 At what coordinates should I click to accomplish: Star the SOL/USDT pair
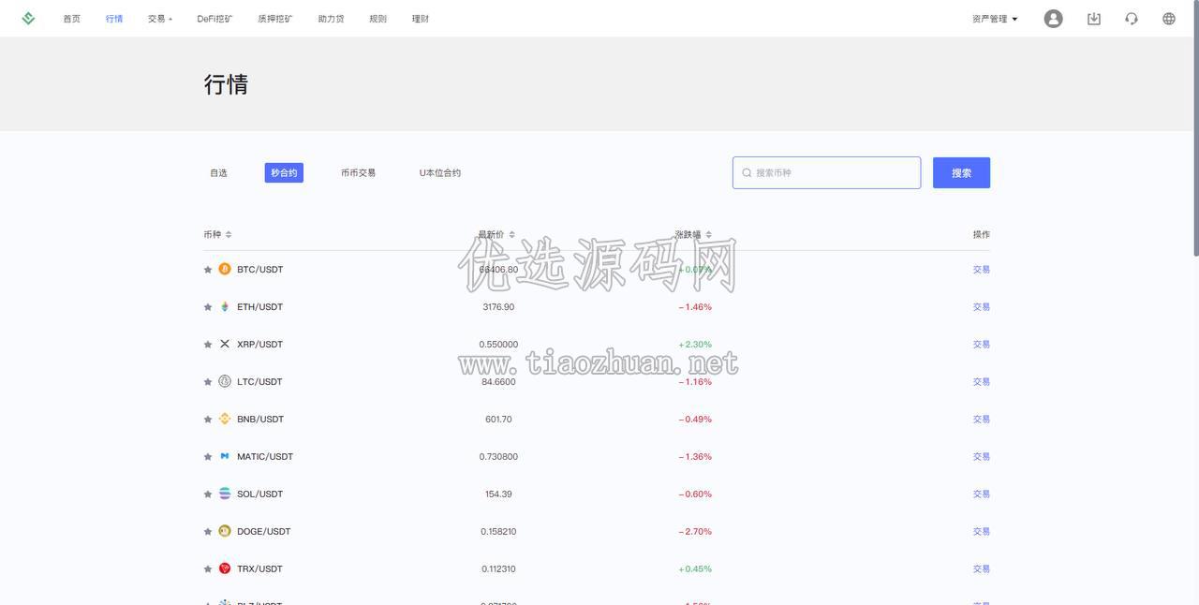(x=208, y=494)
